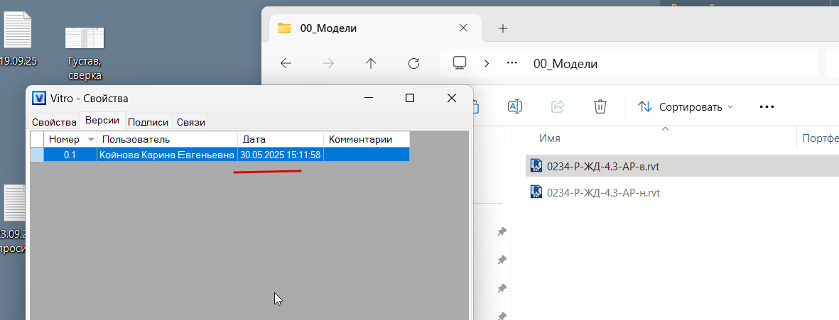Click 00_Модели in the address bar

565,64
